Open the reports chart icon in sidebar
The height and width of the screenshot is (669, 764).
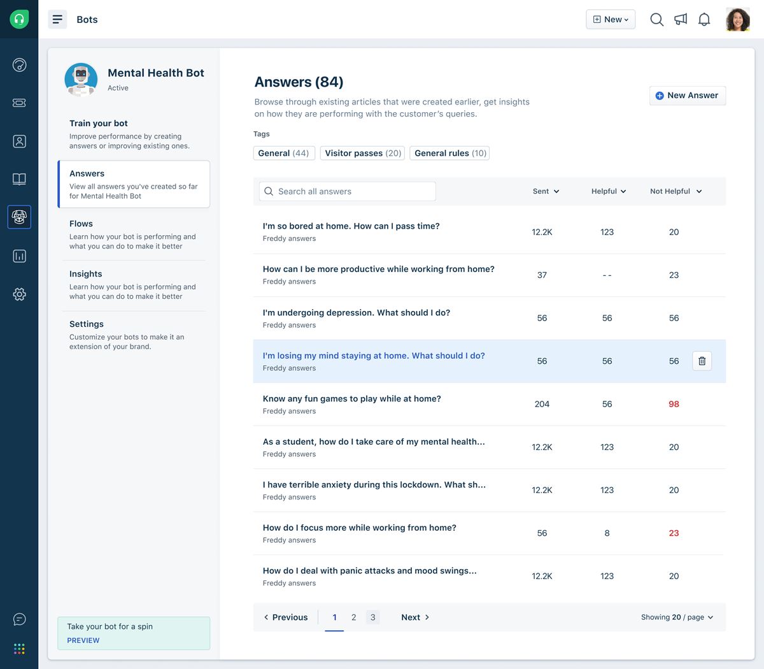pyautogui.click(x=19, y=256)
